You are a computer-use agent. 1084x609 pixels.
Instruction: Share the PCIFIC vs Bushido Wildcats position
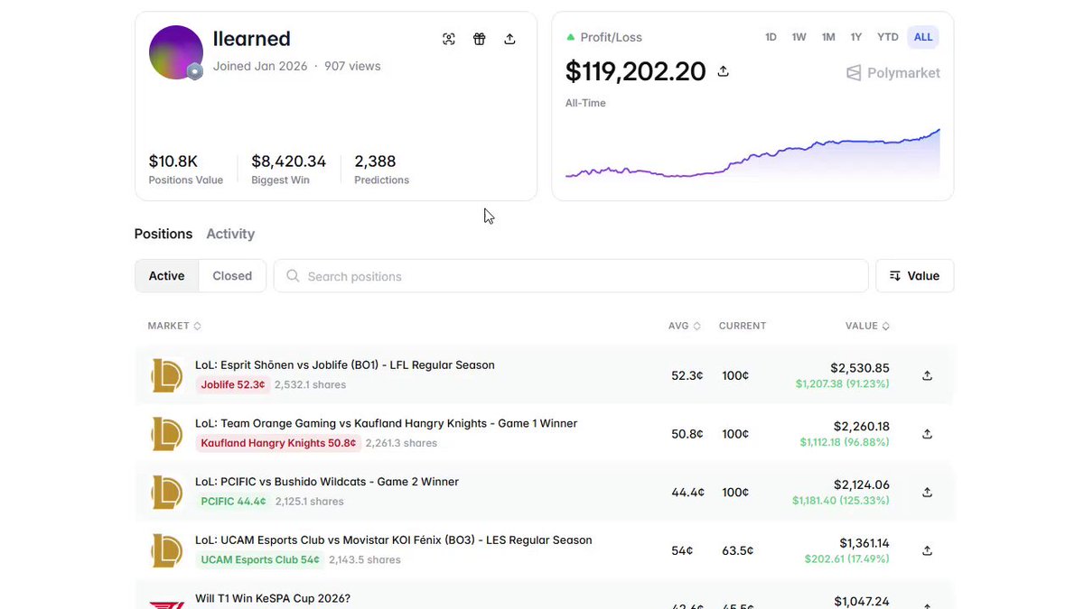(927, 493)
